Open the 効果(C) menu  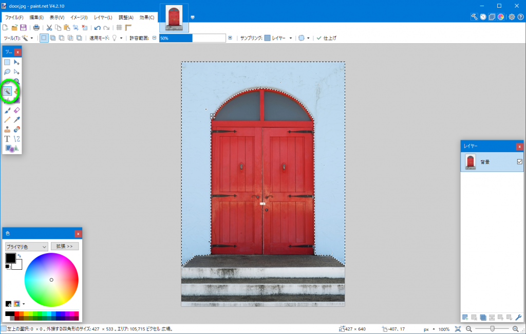click(x=147, y=17)
